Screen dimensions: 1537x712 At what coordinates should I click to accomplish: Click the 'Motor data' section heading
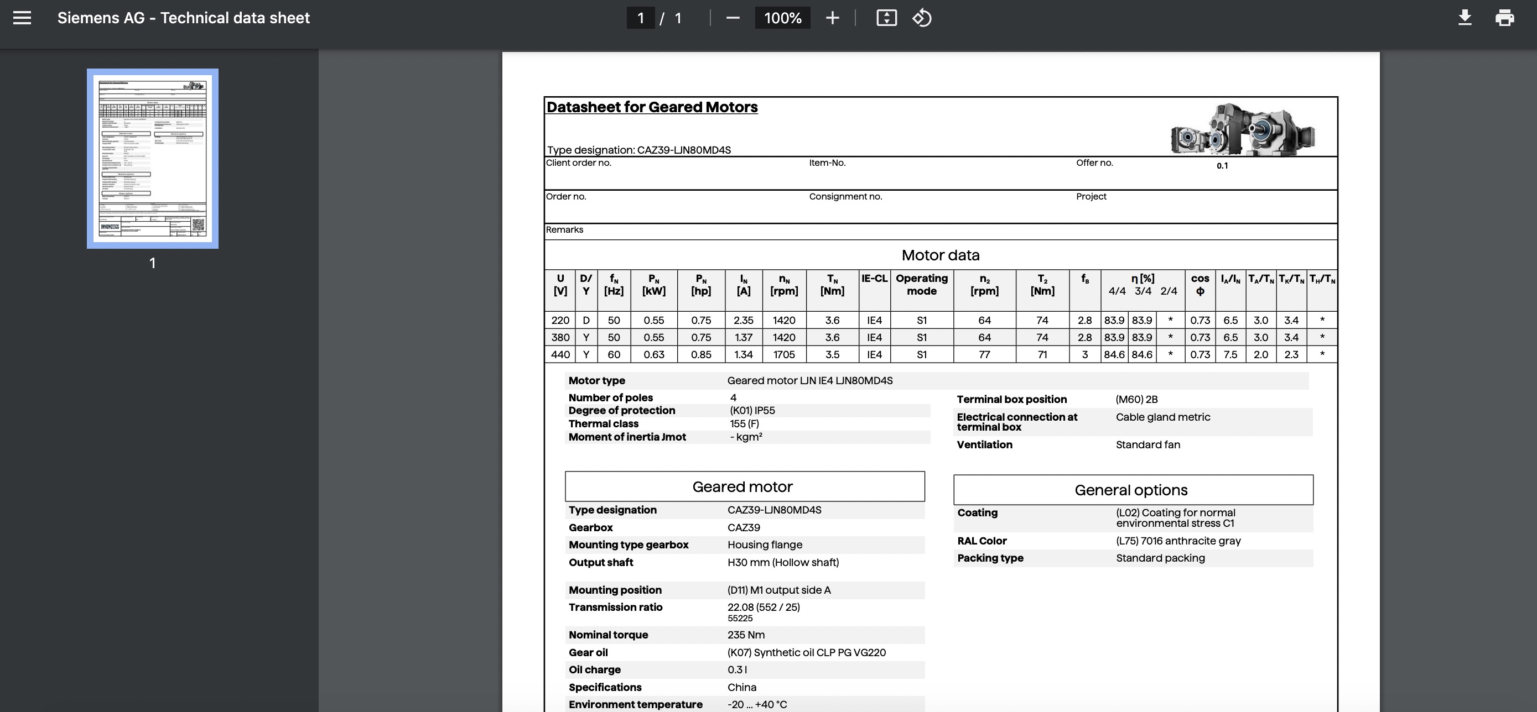[x=941, y=255]
